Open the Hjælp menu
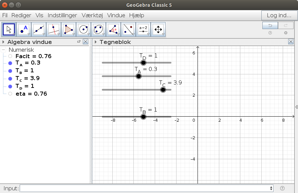 (x=137, y=15)
